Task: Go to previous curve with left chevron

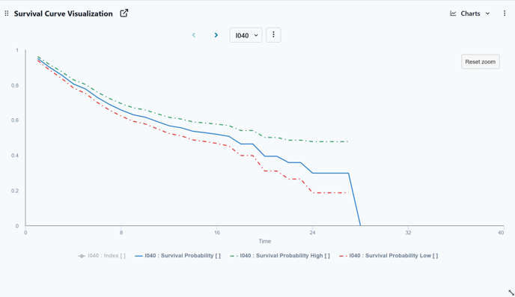Action: (194, 35)
